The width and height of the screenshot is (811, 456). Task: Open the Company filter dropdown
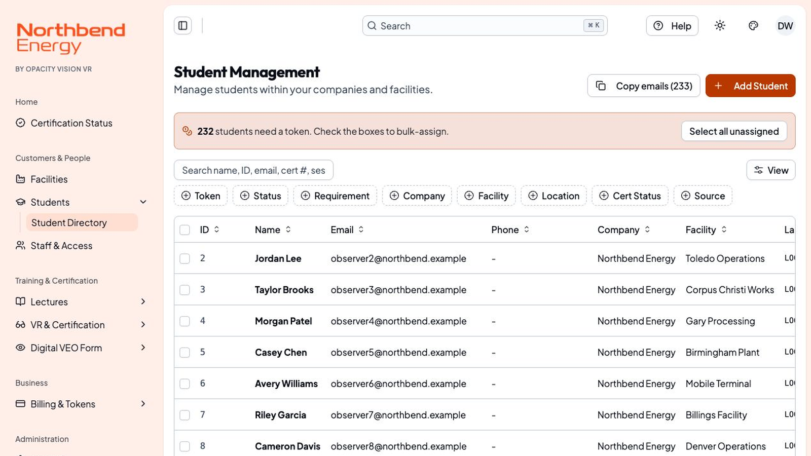tap(417, 196)
